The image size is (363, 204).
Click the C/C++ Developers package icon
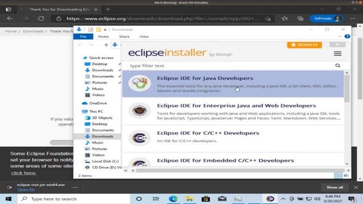tap(140, 138)
